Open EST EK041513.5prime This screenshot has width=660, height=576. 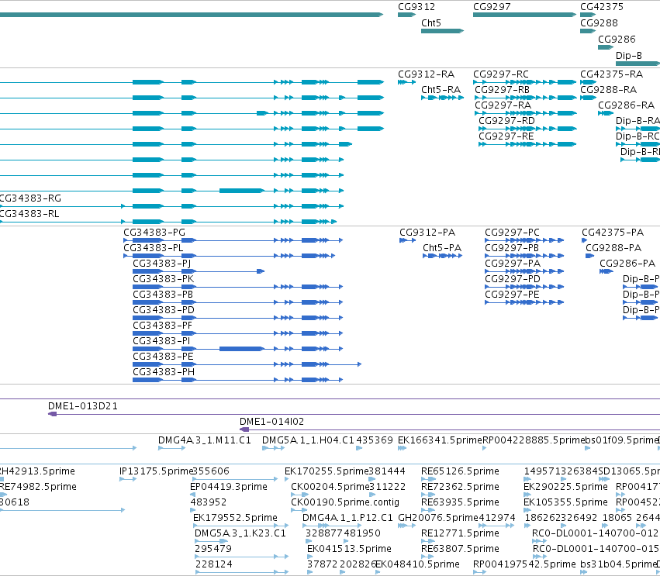pos(349,549)
